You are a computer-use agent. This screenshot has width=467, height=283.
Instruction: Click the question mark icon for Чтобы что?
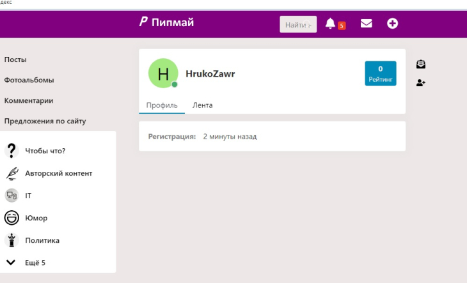[x=12, y=151]
